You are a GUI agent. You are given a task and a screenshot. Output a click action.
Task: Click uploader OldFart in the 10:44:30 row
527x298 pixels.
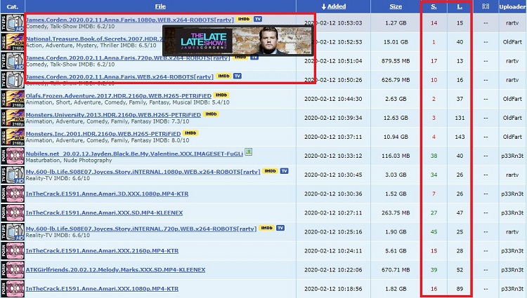512,99
